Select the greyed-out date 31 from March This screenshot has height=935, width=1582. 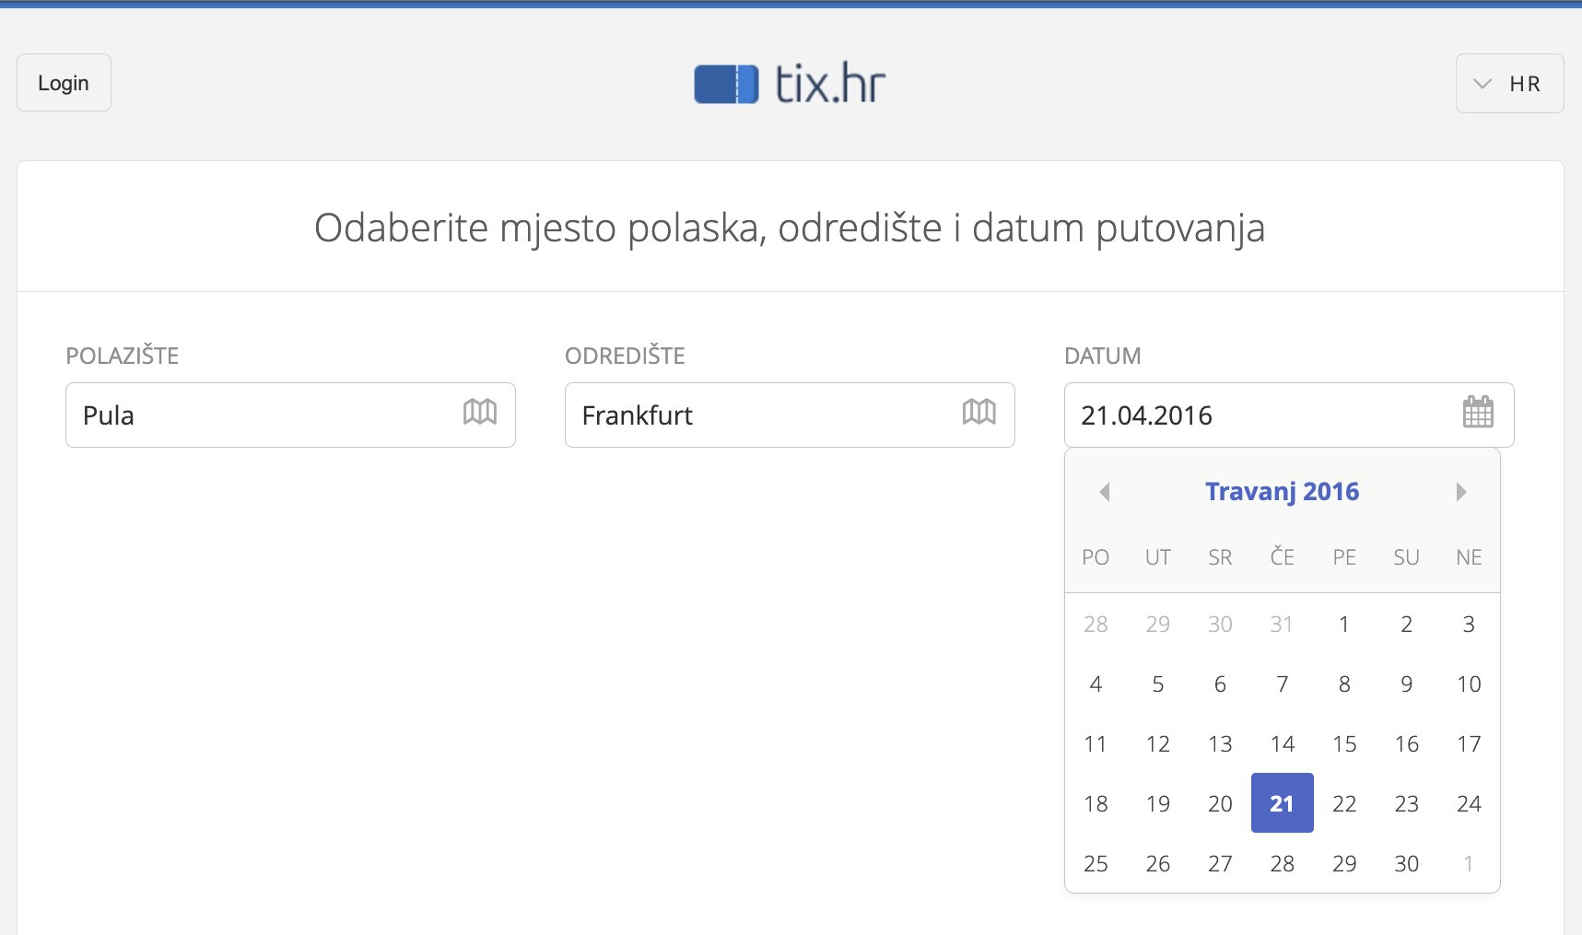pos(1283,624)
